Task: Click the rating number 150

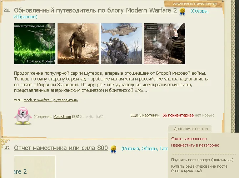Action: (7, 148)
